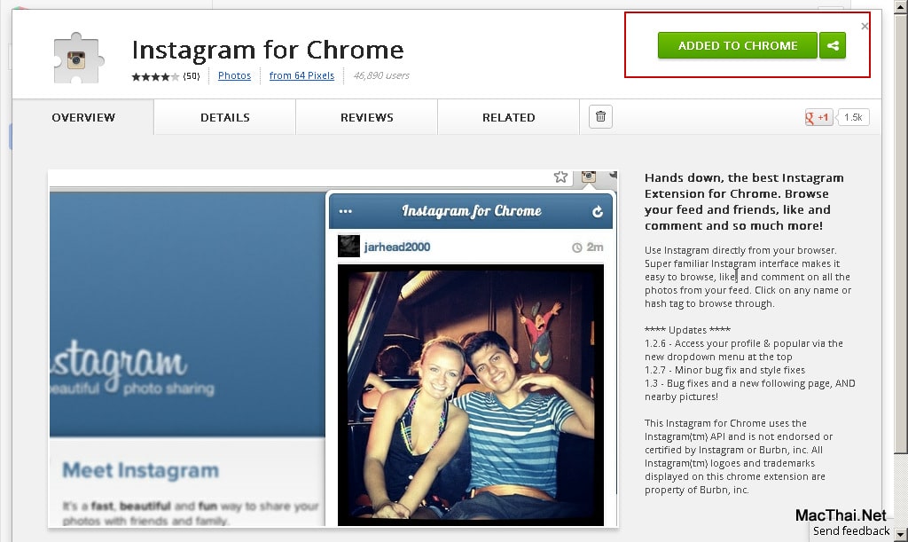Click the scrollbar down arrow
This screenshot has height=542, width=908.
(x=901, y=534)
